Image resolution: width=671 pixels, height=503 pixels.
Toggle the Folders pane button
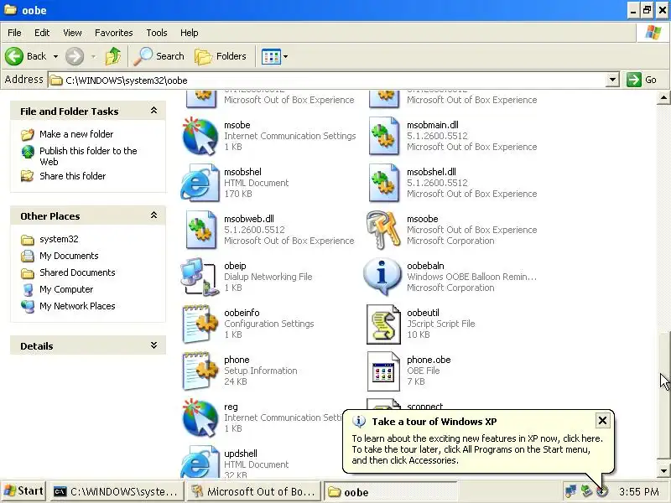pyautogui.click(x=221, y=56)
